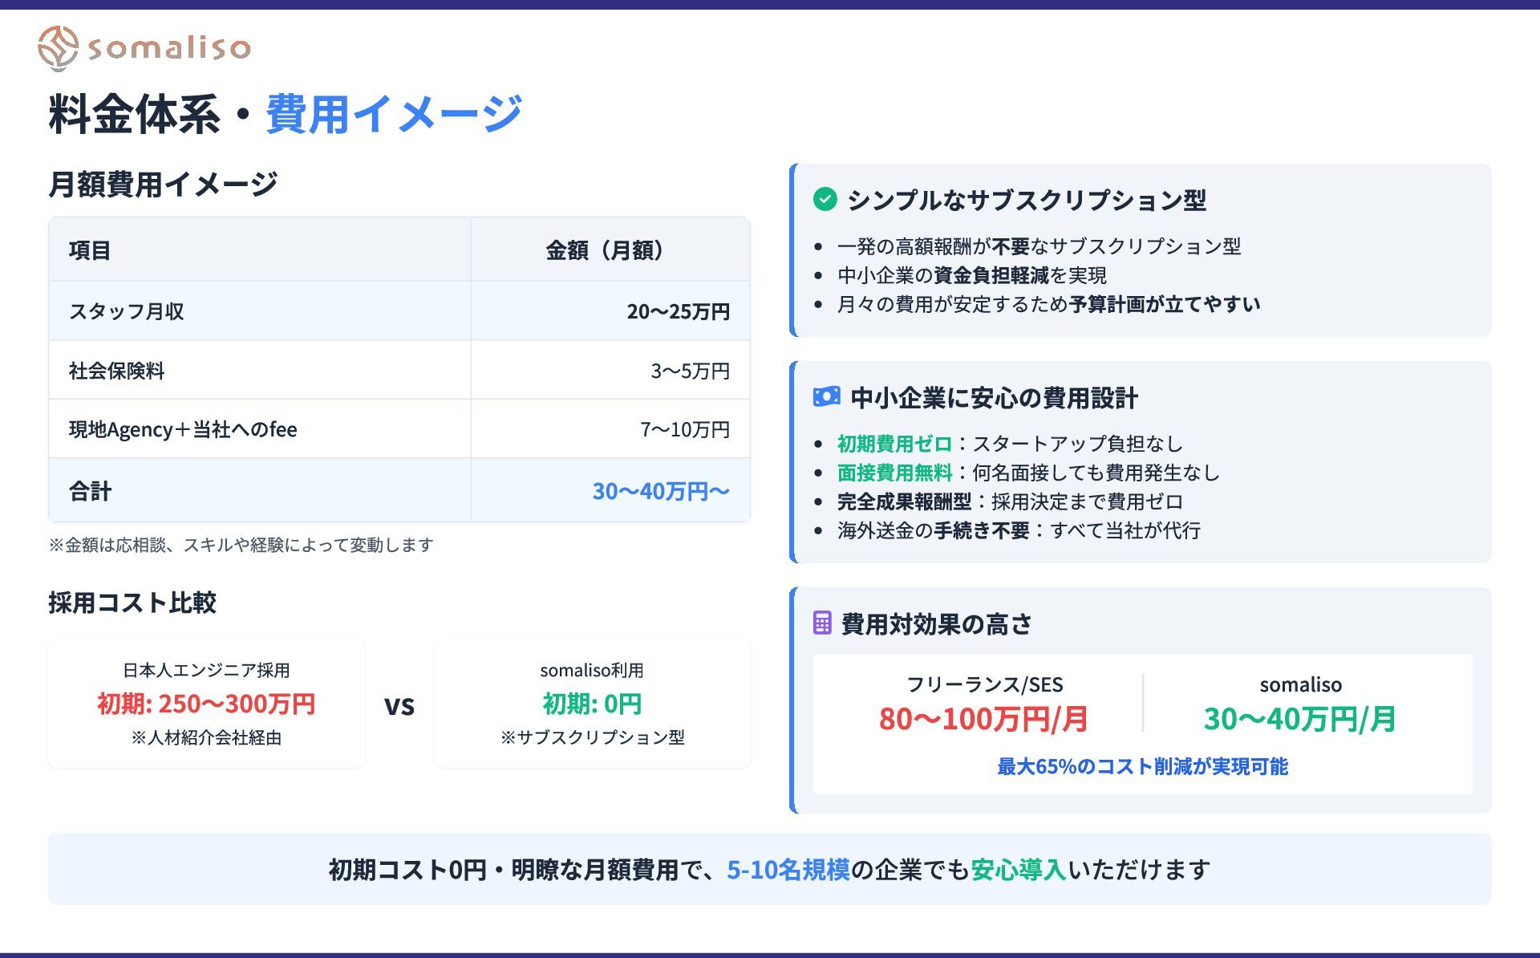Click the ※サブスクリプション型 note

click(x=592, y=737)
